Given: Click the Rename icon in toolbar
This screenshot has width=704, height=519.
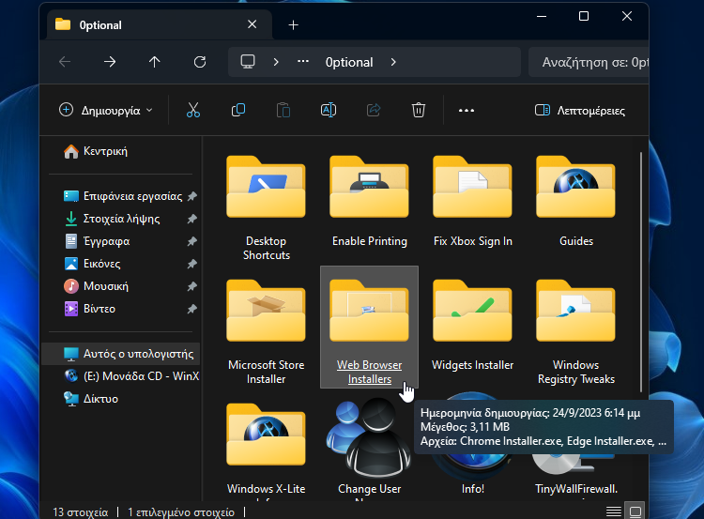Looking at the screenshot, I should coord(329,110).
